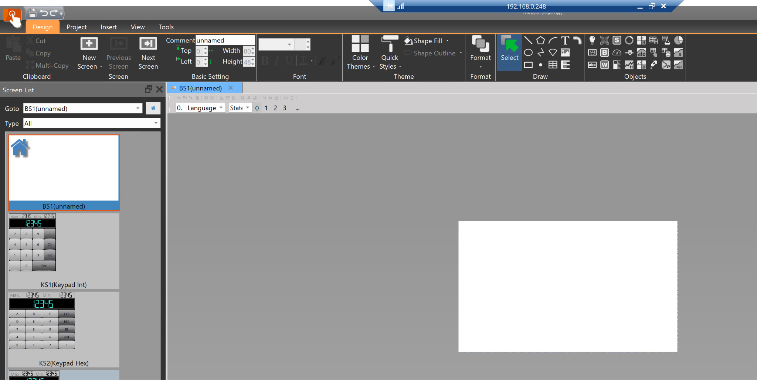
Task: Open the Project ribbon tab
Action: click(77, 27)
